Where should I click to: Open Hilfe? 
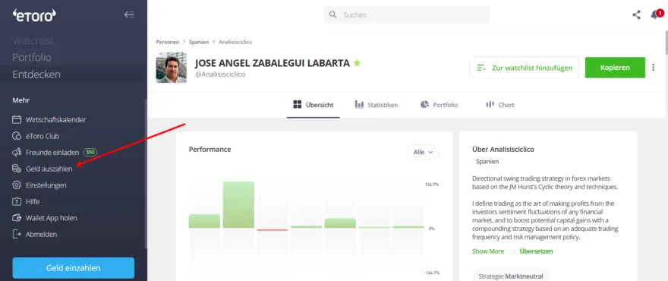coord(33,202)
